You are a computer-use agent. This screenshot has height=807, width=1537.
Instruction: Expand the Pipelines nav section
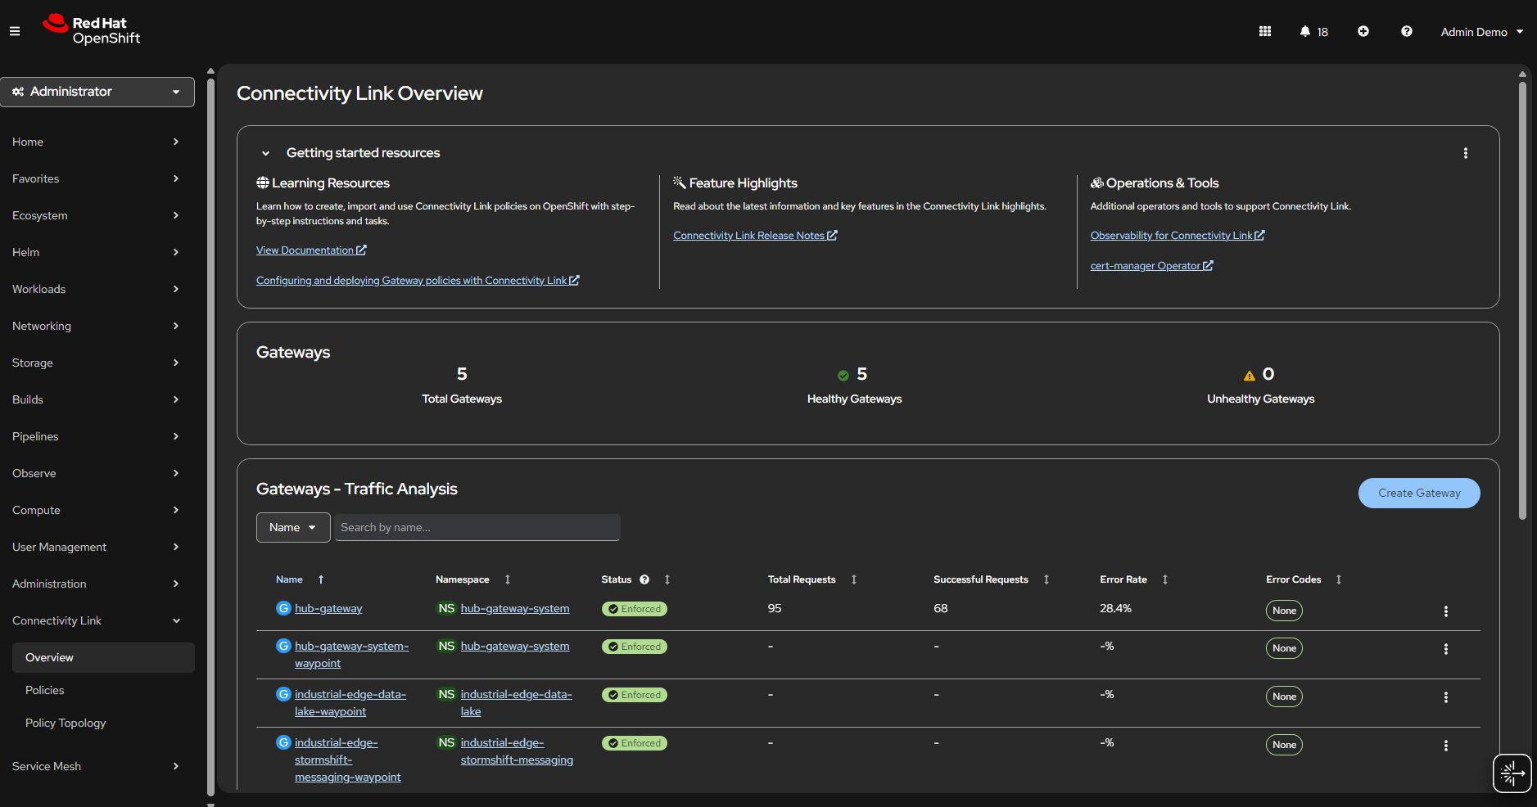pos(97,436)
